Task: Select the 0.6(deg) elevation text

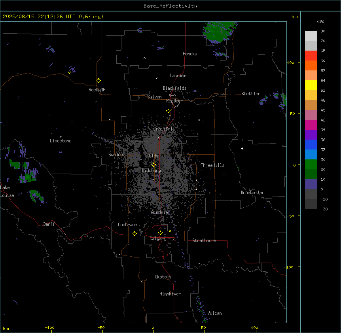Action: tap(91, 17)
